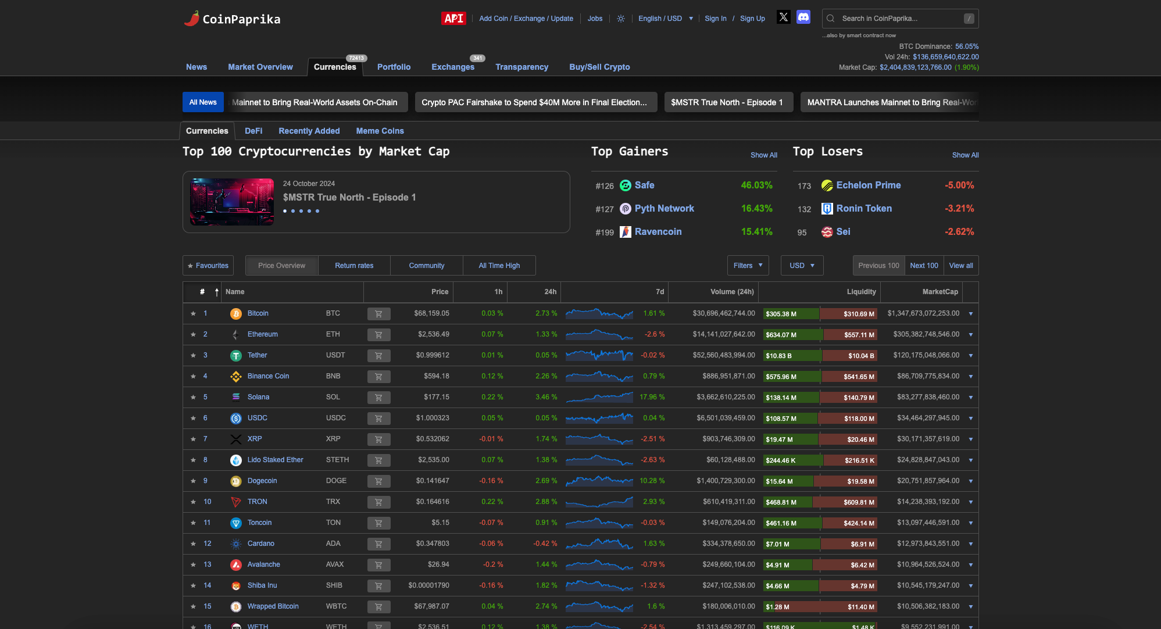Switch to the Meme Coins tab

coord(380,131)
